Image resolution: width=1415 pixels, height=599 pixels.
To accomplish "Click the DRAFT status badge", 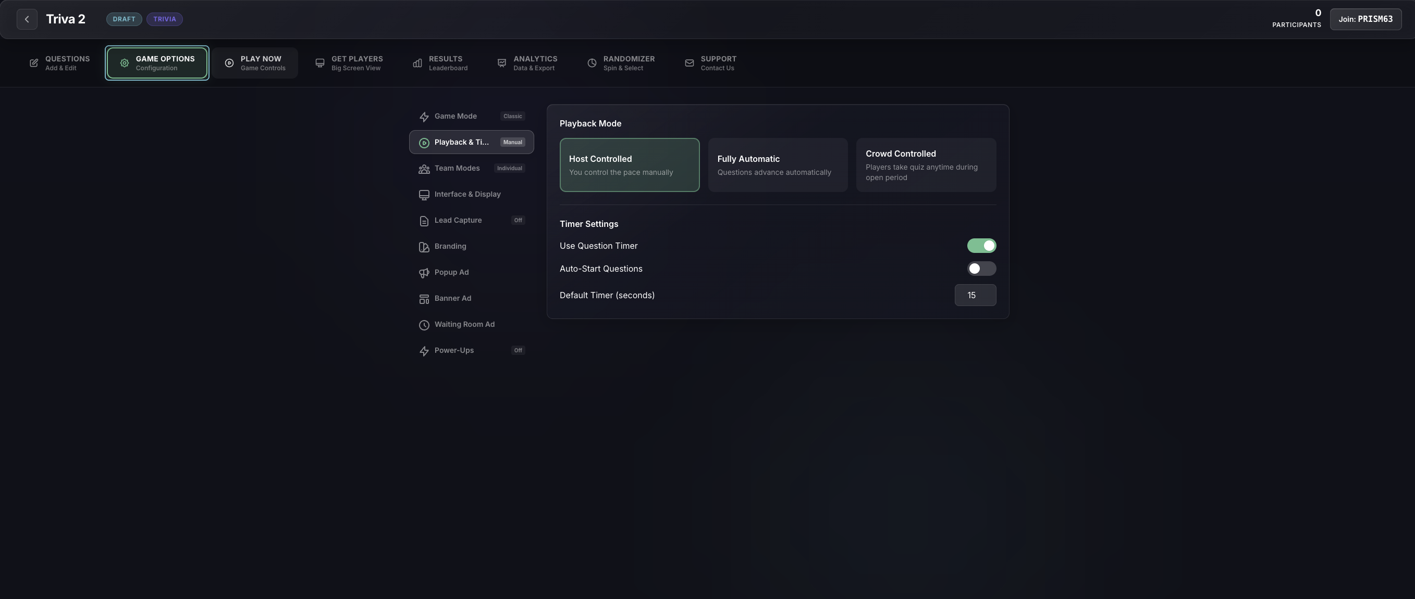I will point(124,19).
